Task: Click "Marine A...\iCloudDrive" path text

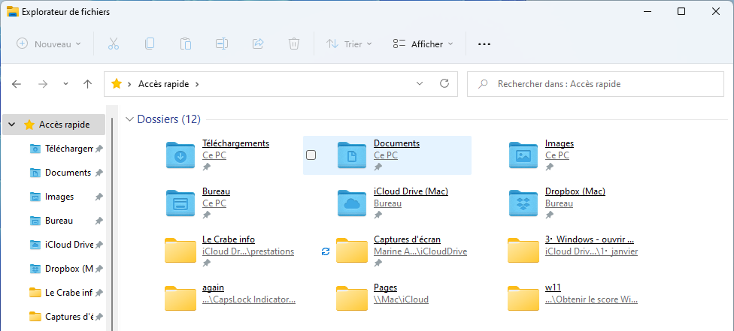Action: (x=420, y=251)
